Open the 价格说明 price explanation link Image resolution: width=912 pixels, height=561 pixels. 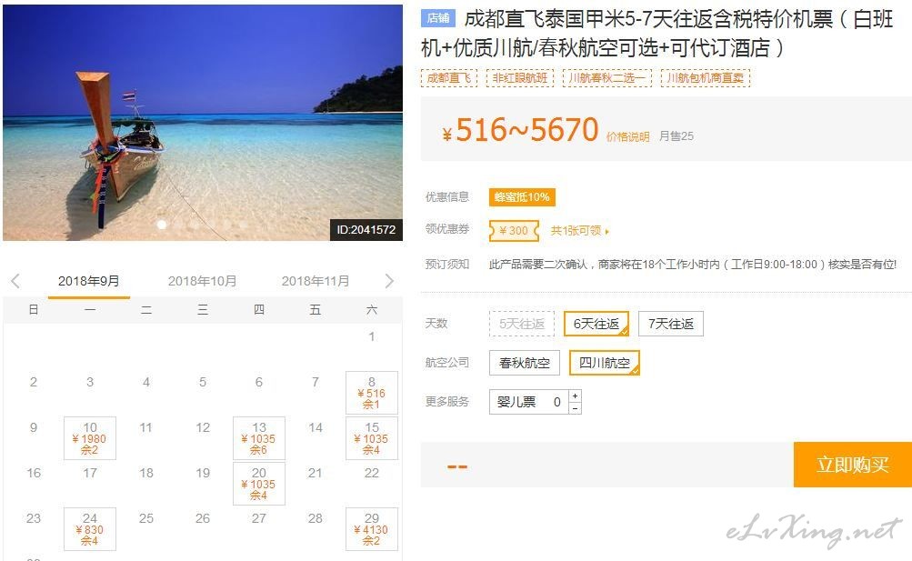[627, 136]
